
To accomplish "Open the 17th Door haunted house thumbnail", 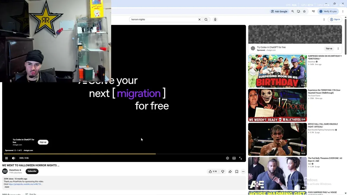I will [x=277, y=105].
